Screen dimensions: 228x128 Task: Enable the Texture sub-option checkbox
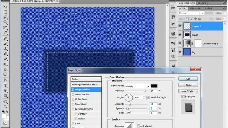(x=76, y=119)
